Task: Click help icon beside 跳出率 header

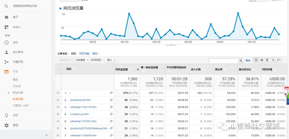Action: coord(225,69)
